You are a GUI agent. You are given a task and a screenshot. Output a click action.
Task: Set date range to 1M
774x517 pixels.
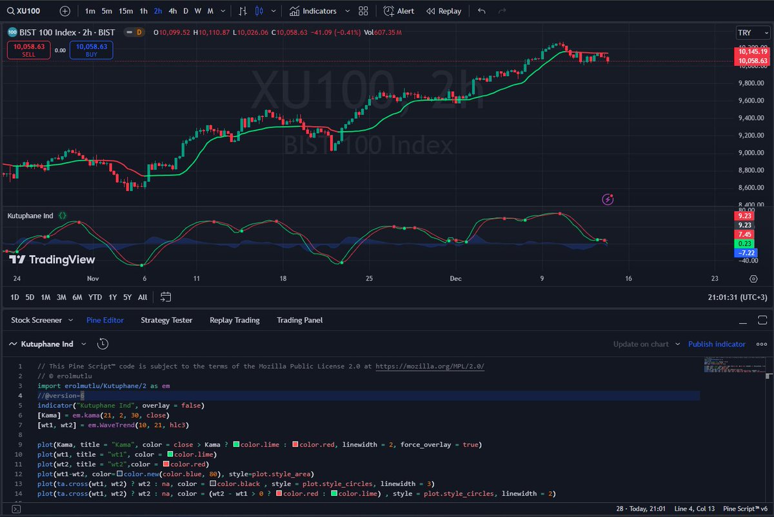[x=45, y=297]
